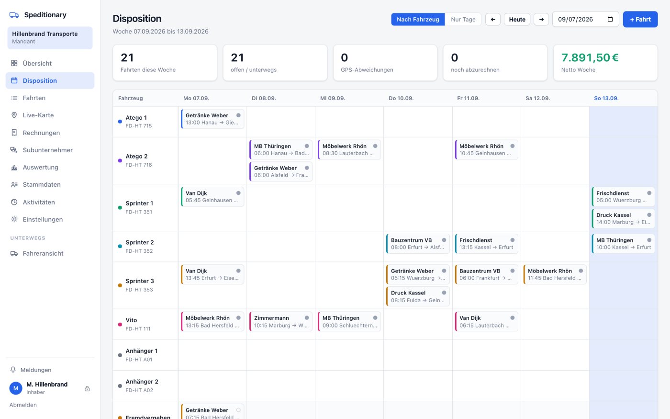Click the Fahrten list icon
Viewport: 670px width, 419px height.
14,98
